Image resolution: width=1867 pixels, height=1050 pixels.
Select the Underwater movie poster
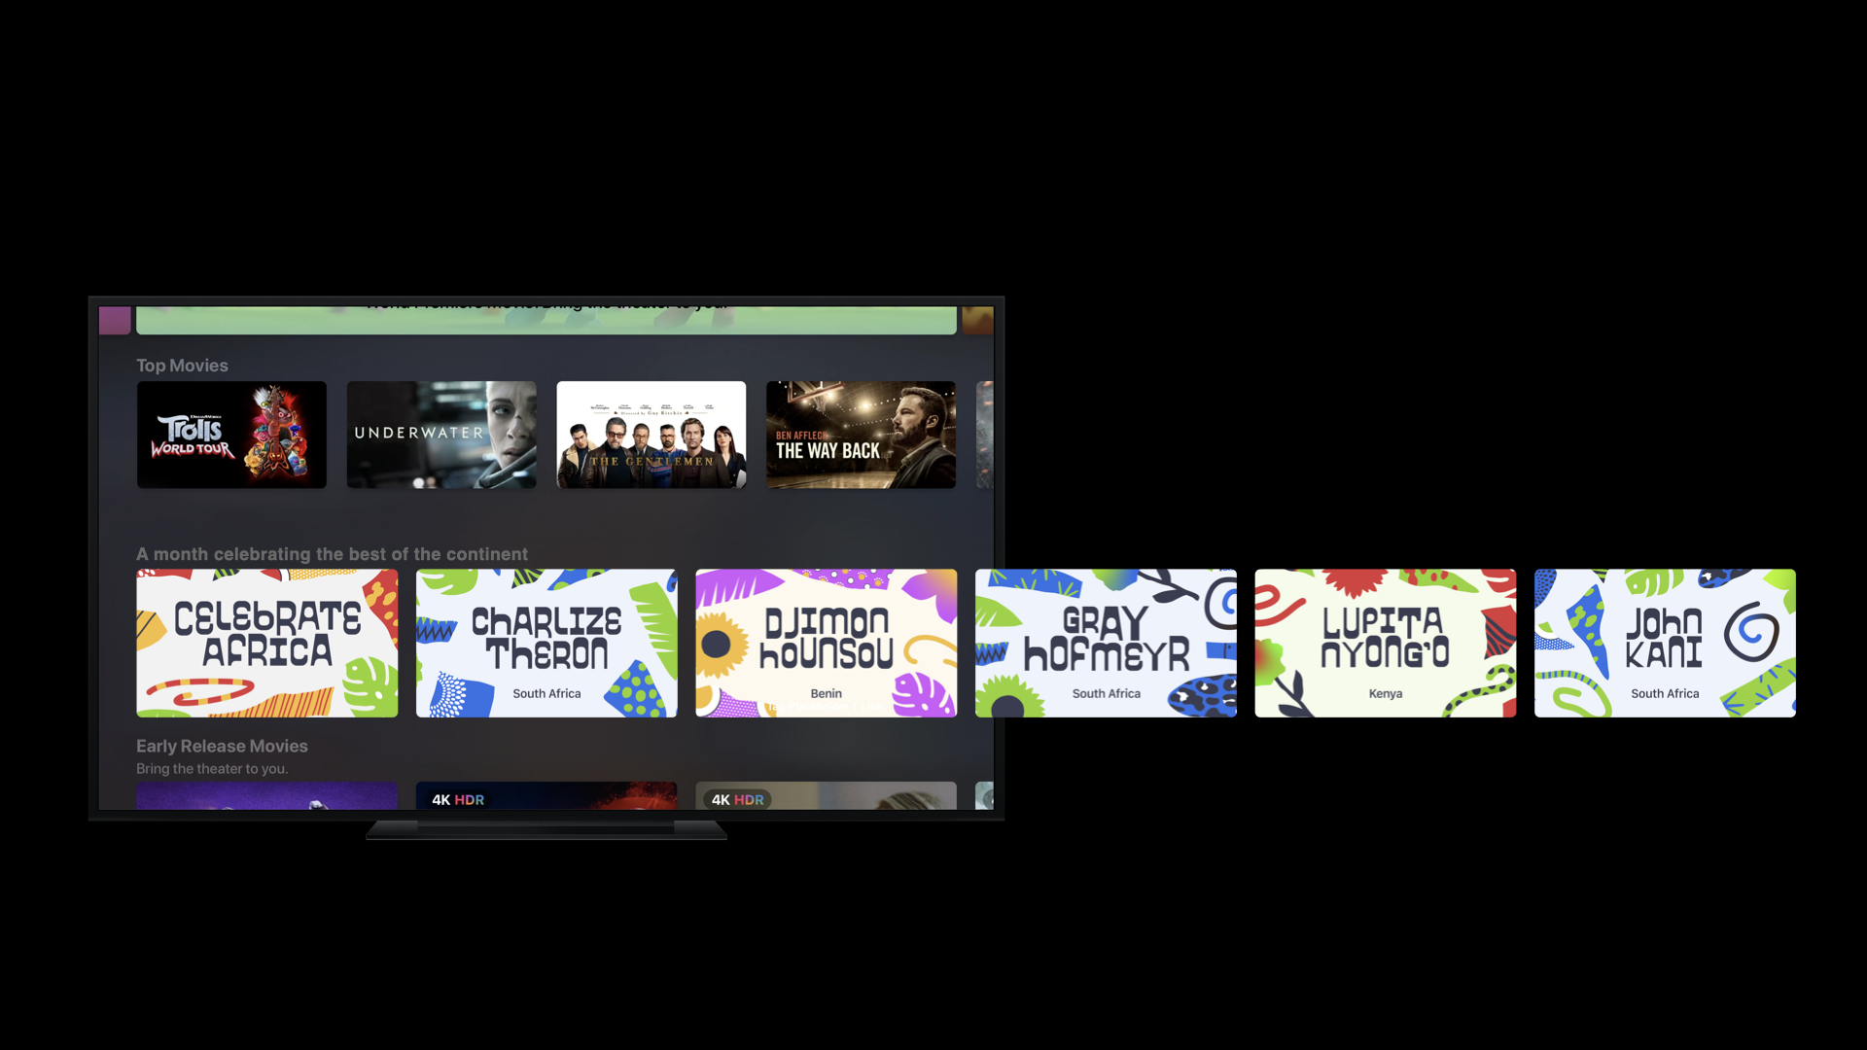pos(441,435)
